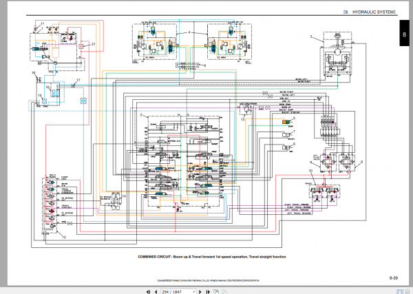Click the 254 / 1847 page number field

[x=176, y=292]
